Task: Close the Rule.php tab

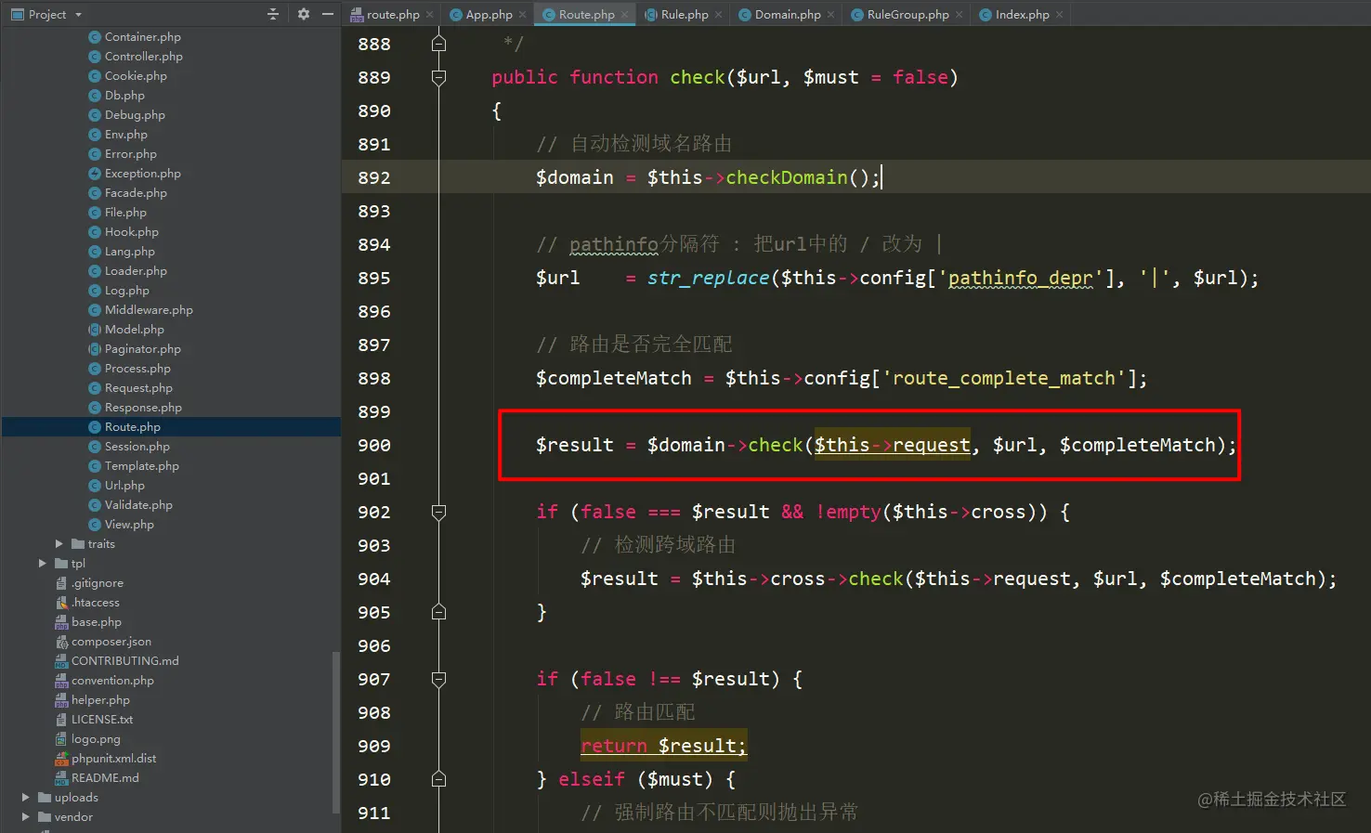Action: [719, 14]
